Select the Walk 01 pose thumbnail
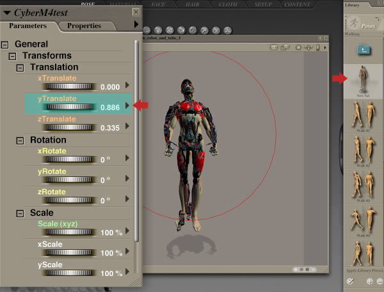Image resolution: width=384 pixels, height=292 pixels. 363,117
